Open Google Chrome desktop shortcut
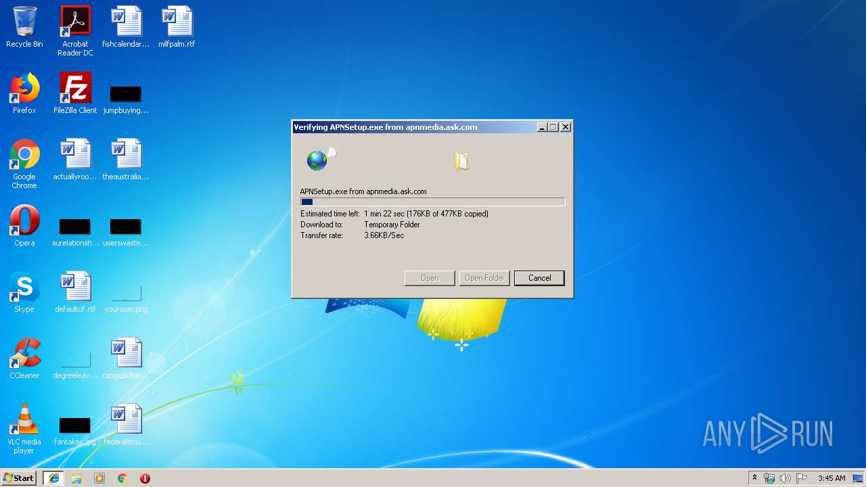866x487 pixels. point(24,164)
